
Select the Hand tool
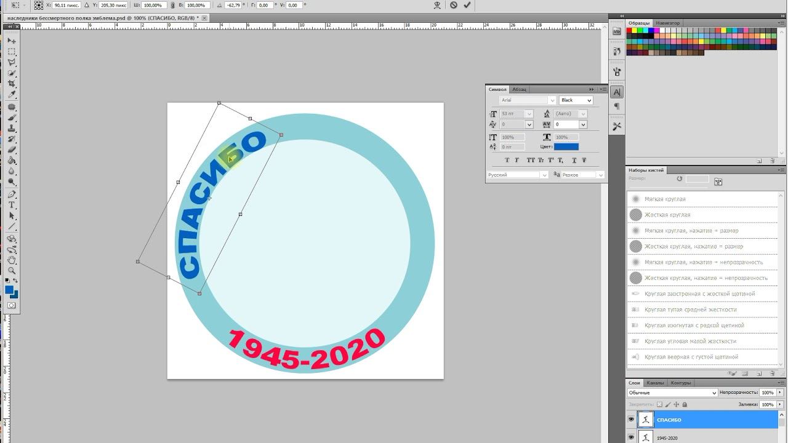click(12, 260)
